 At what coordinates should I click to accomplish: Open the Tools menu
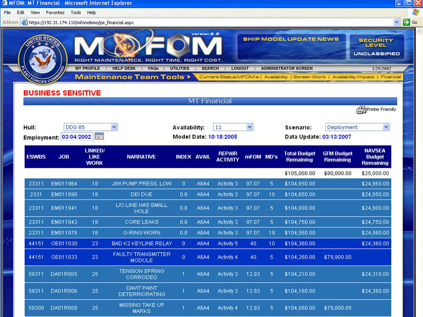pyautogui.click(x=76, y=12)
